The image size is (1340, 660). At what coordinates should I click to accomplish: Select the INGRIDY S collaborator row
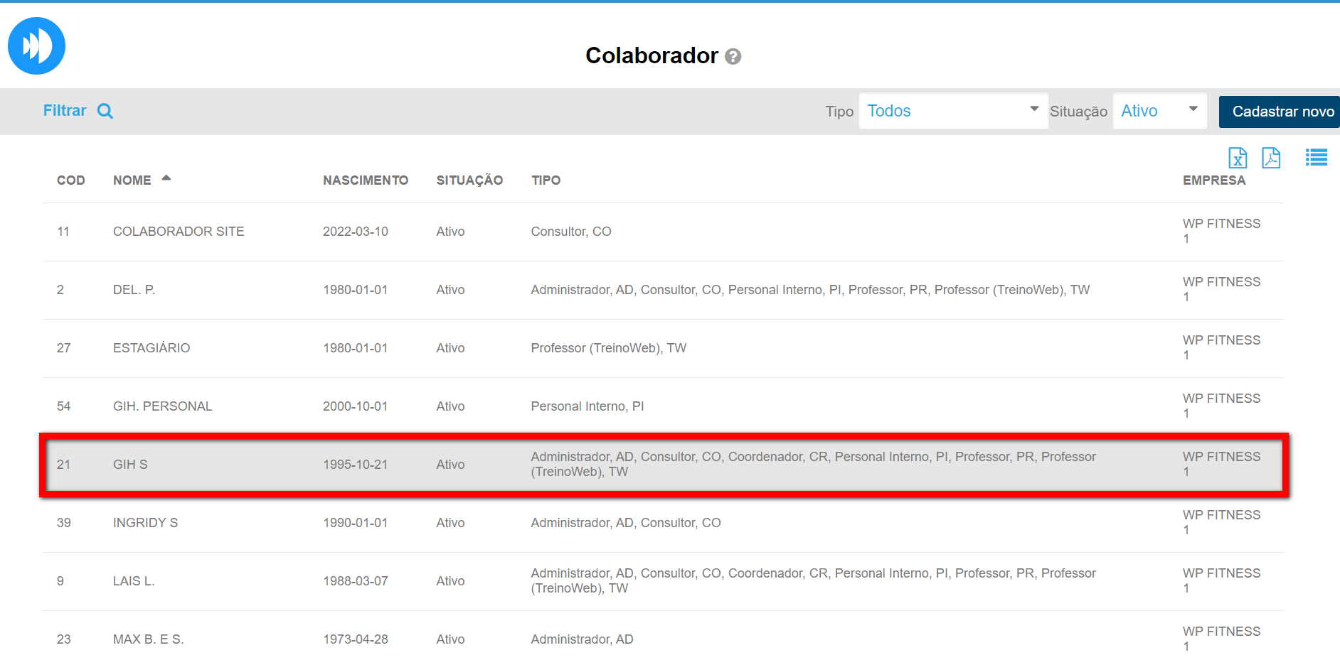(145, 523)
